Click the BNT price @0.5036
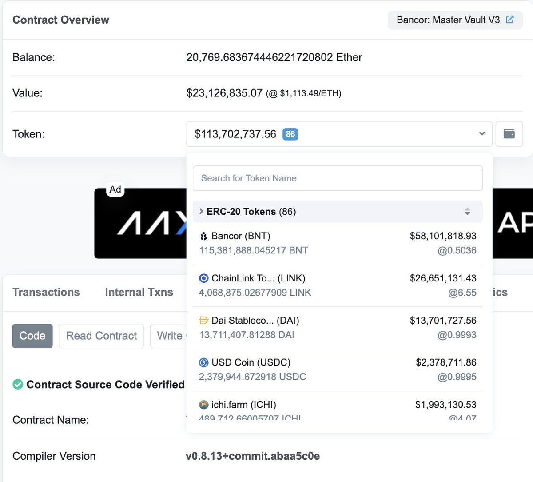 (457, 250)
